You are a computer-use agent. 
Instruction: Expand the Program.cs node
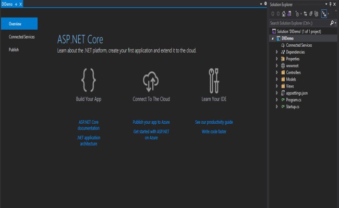pos(277,100)
